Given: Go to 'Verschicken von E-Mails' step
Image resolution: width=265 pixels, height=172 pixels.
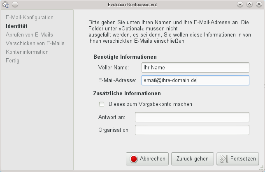Looking at the screenshot, I should (35, 43).
